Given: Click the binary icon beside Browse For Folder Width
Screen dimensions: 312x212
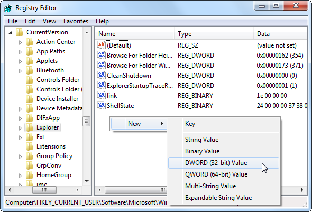Looking at the screenshot, I should coord(102,65).
